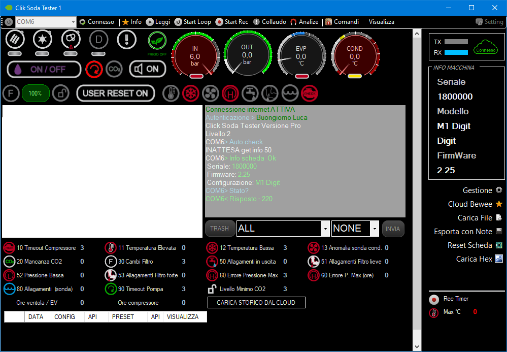Click the 90 Timeout Pompa green icon
The height and width of the screenshot is (352, 507).
click(111, 289)
